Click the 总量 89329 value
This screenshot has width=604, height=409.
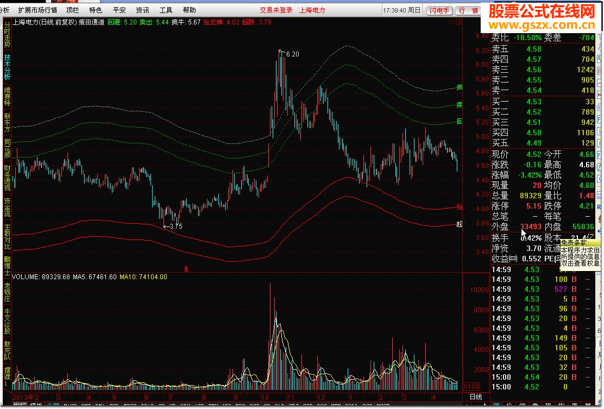[531, 196]
